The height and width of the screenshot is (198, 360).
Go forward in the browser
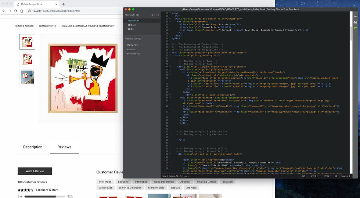(10, 11)
